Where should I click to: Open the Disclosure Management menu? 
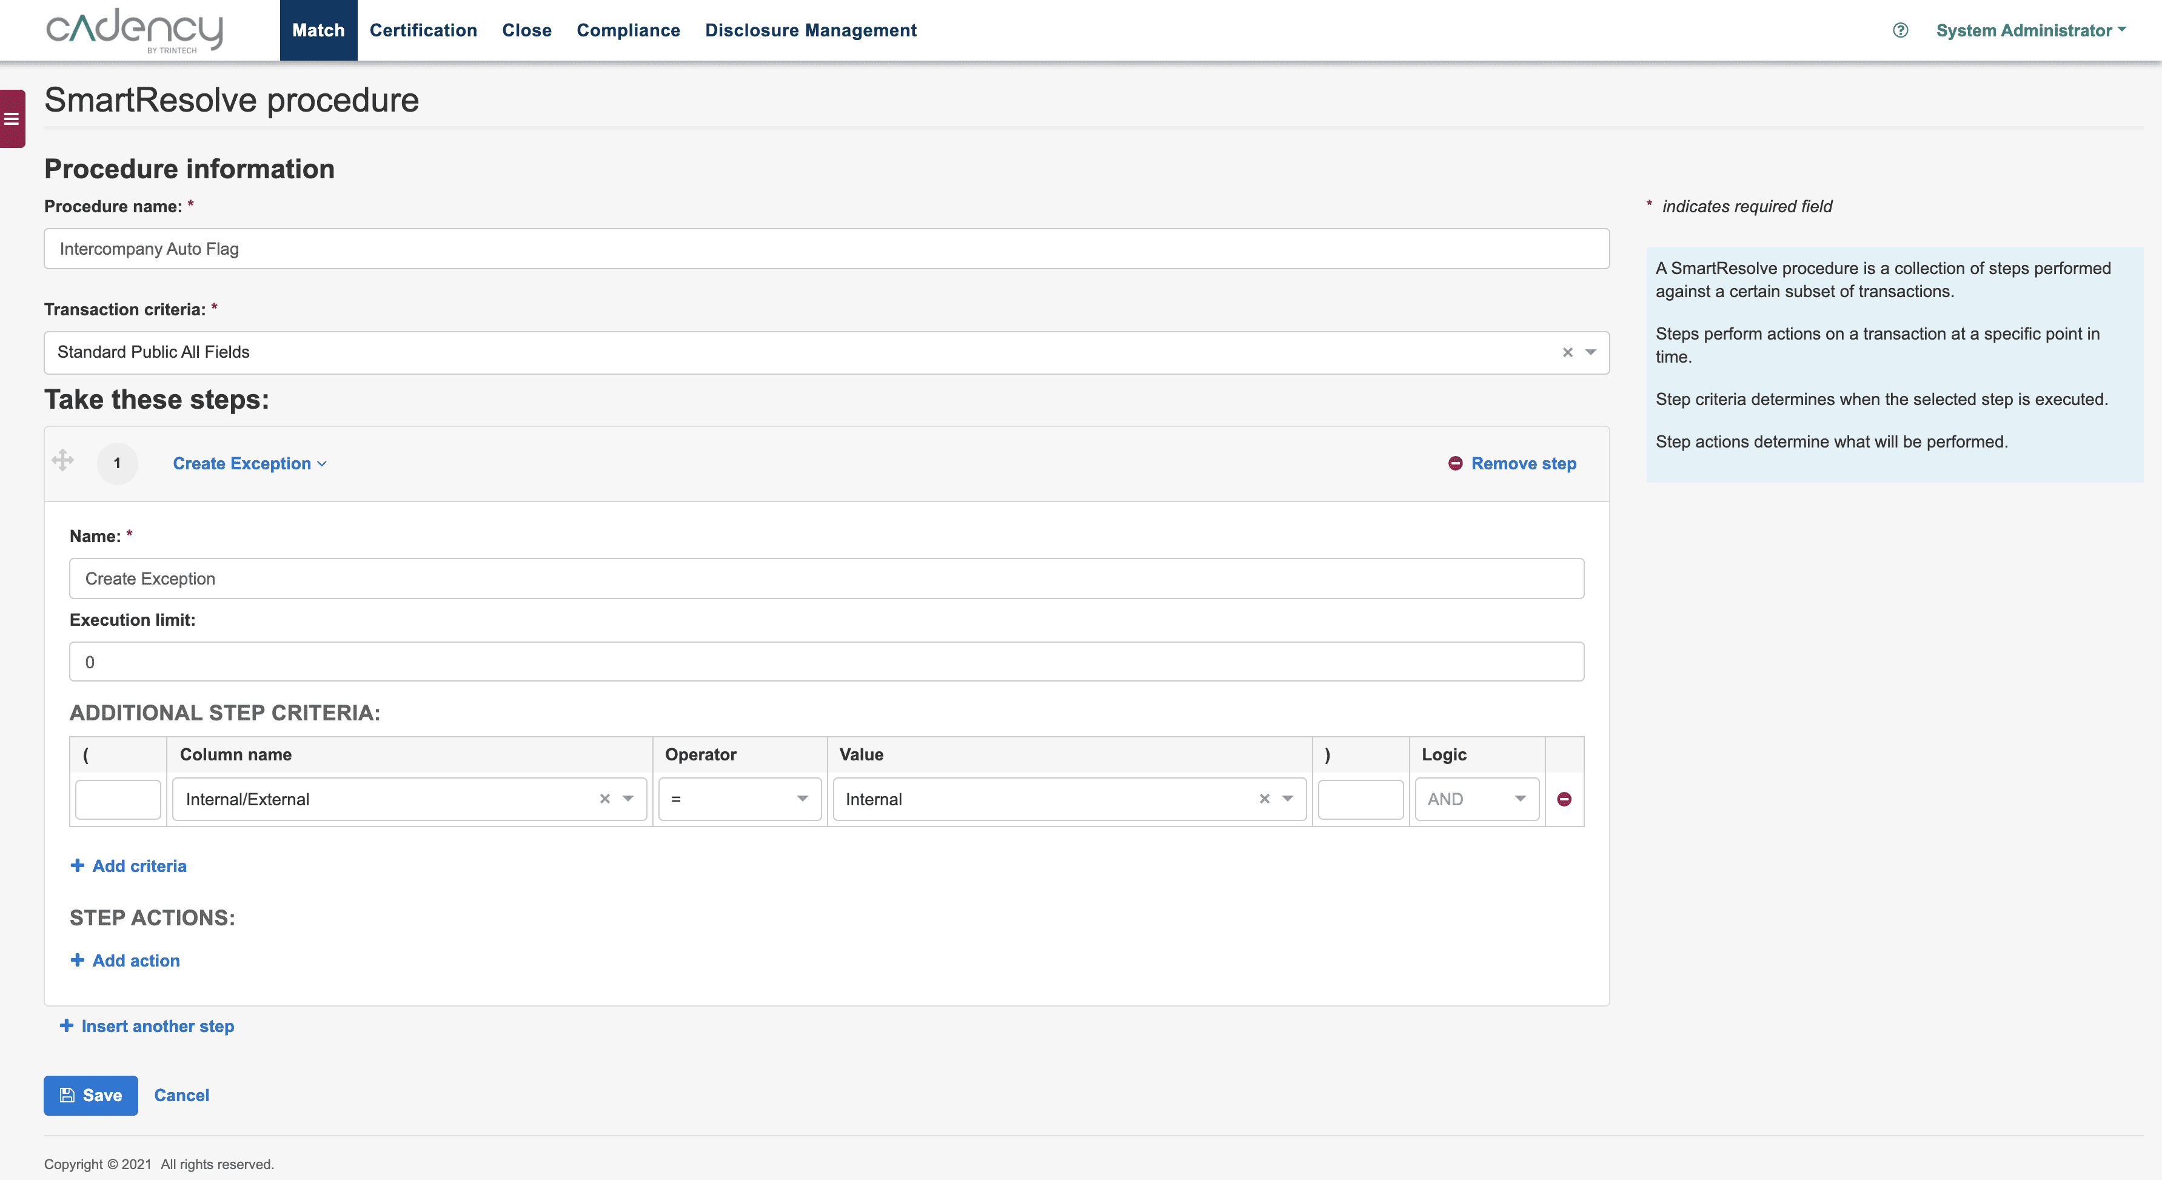click(x=811, y=30)
